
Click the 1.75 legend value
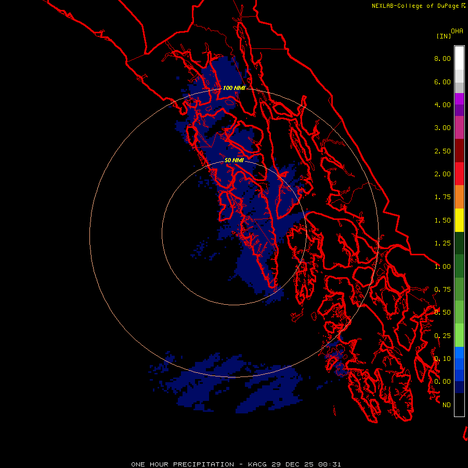[x=443, y=197]
